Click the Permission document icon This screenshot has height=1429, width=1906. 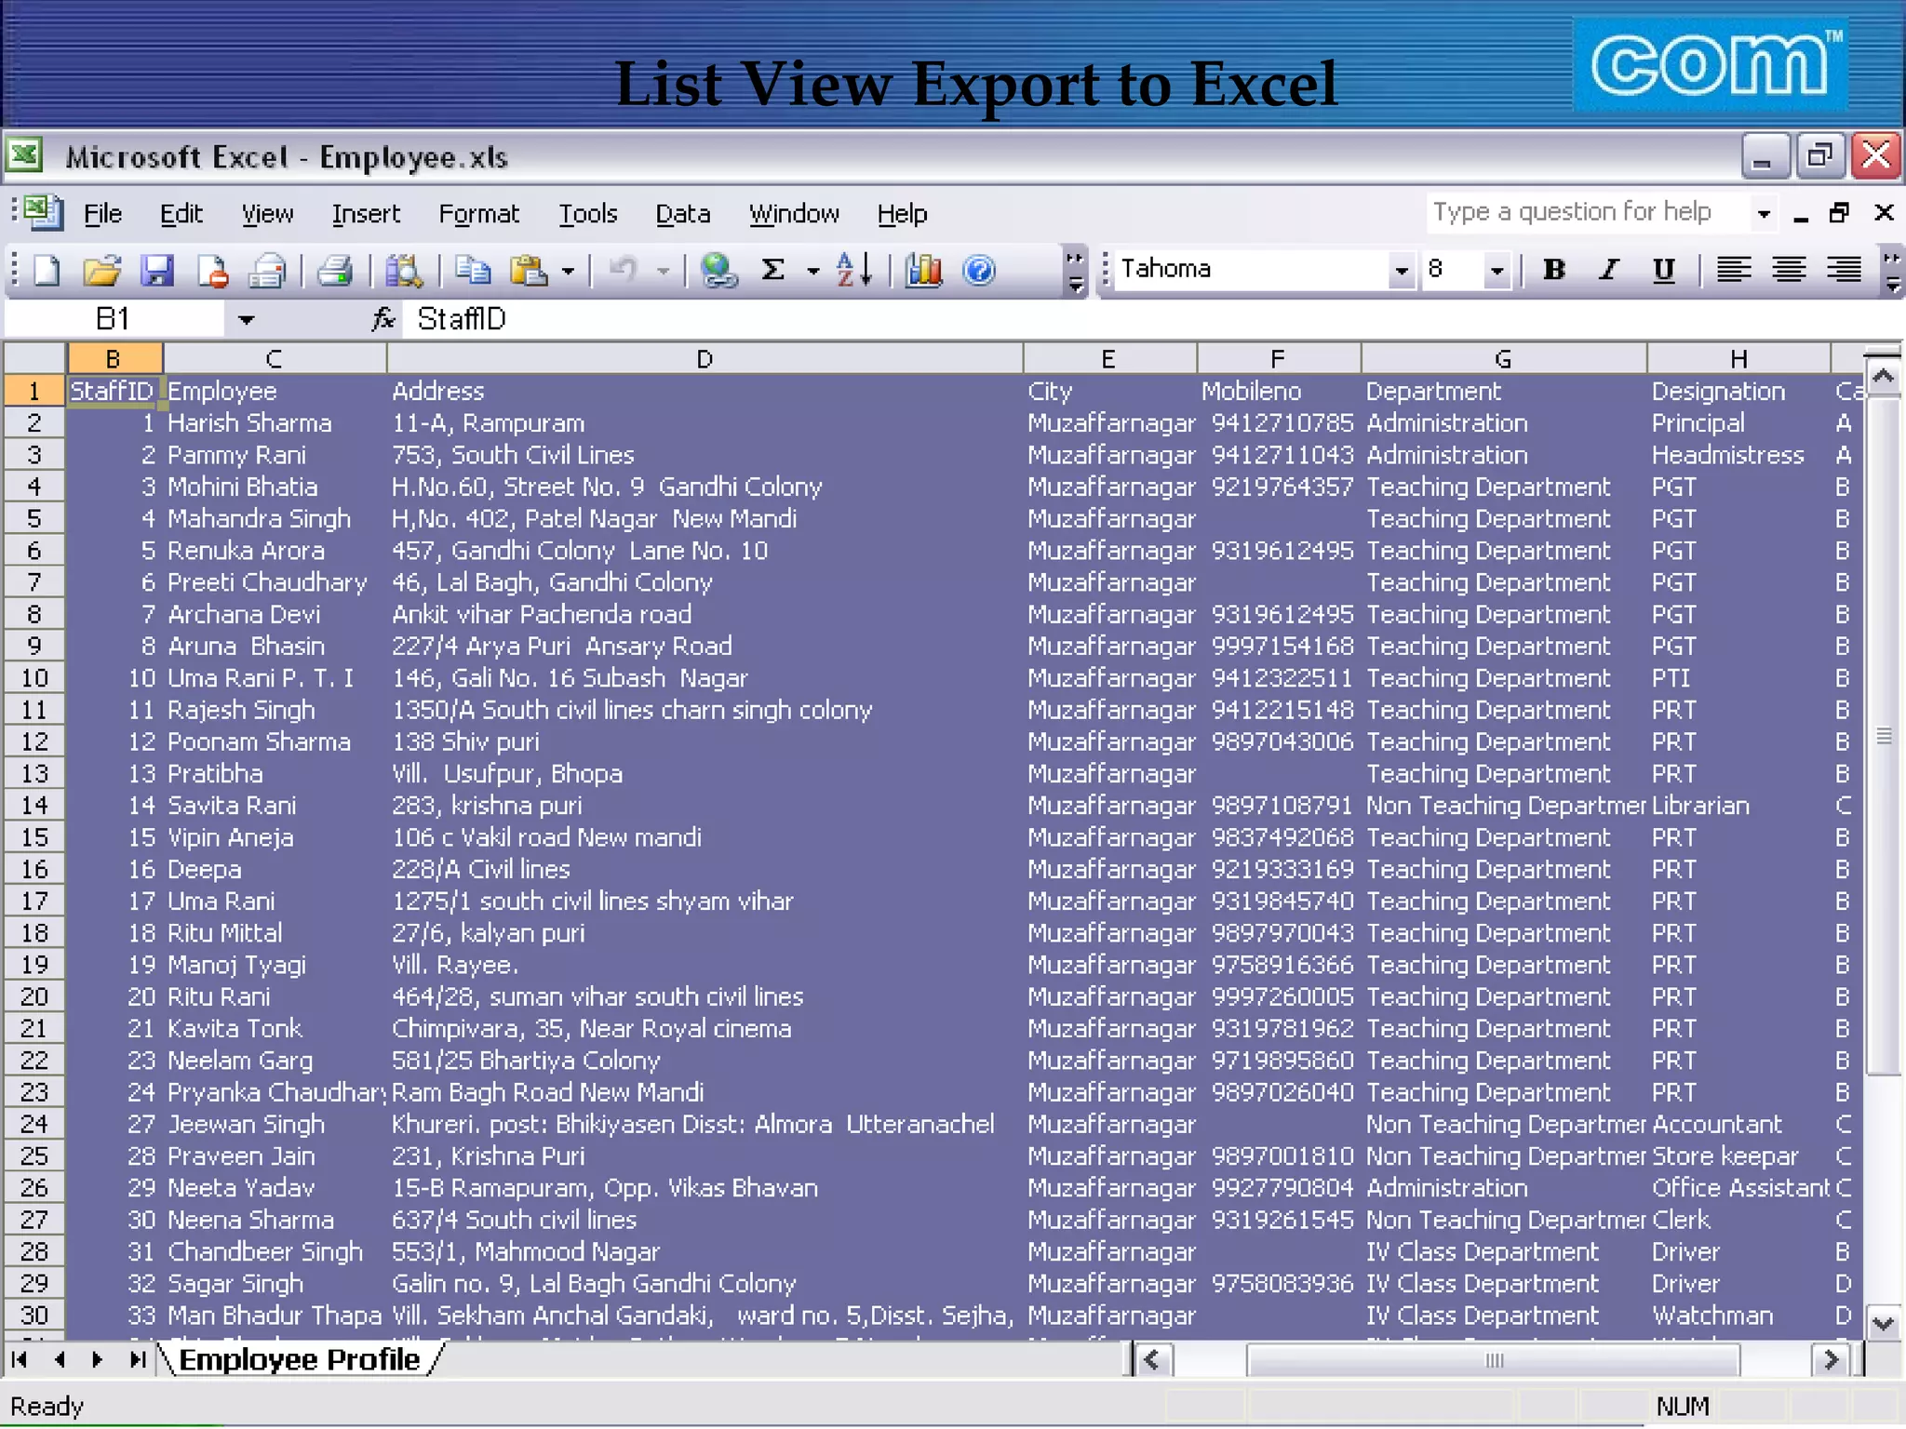[x=213, y=271]
